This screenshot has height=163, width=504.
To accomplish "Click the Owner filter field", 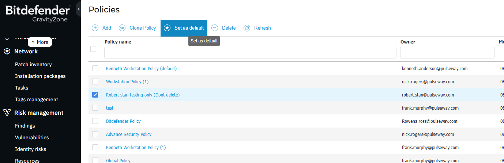I will 447,53.
